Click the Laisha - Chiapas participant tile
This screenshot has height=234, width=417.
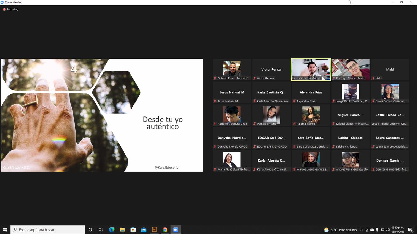[x=350, y=138]
